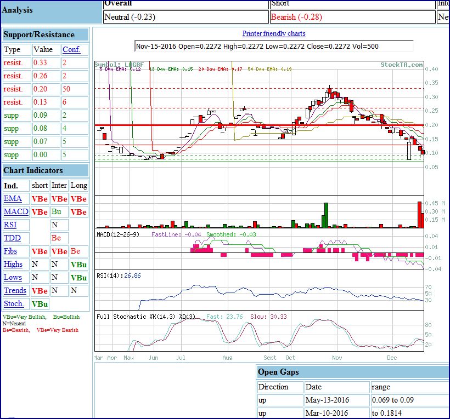Click the tallest green volume bar
This screenshot has width=450, height=419.
point(326,215)
